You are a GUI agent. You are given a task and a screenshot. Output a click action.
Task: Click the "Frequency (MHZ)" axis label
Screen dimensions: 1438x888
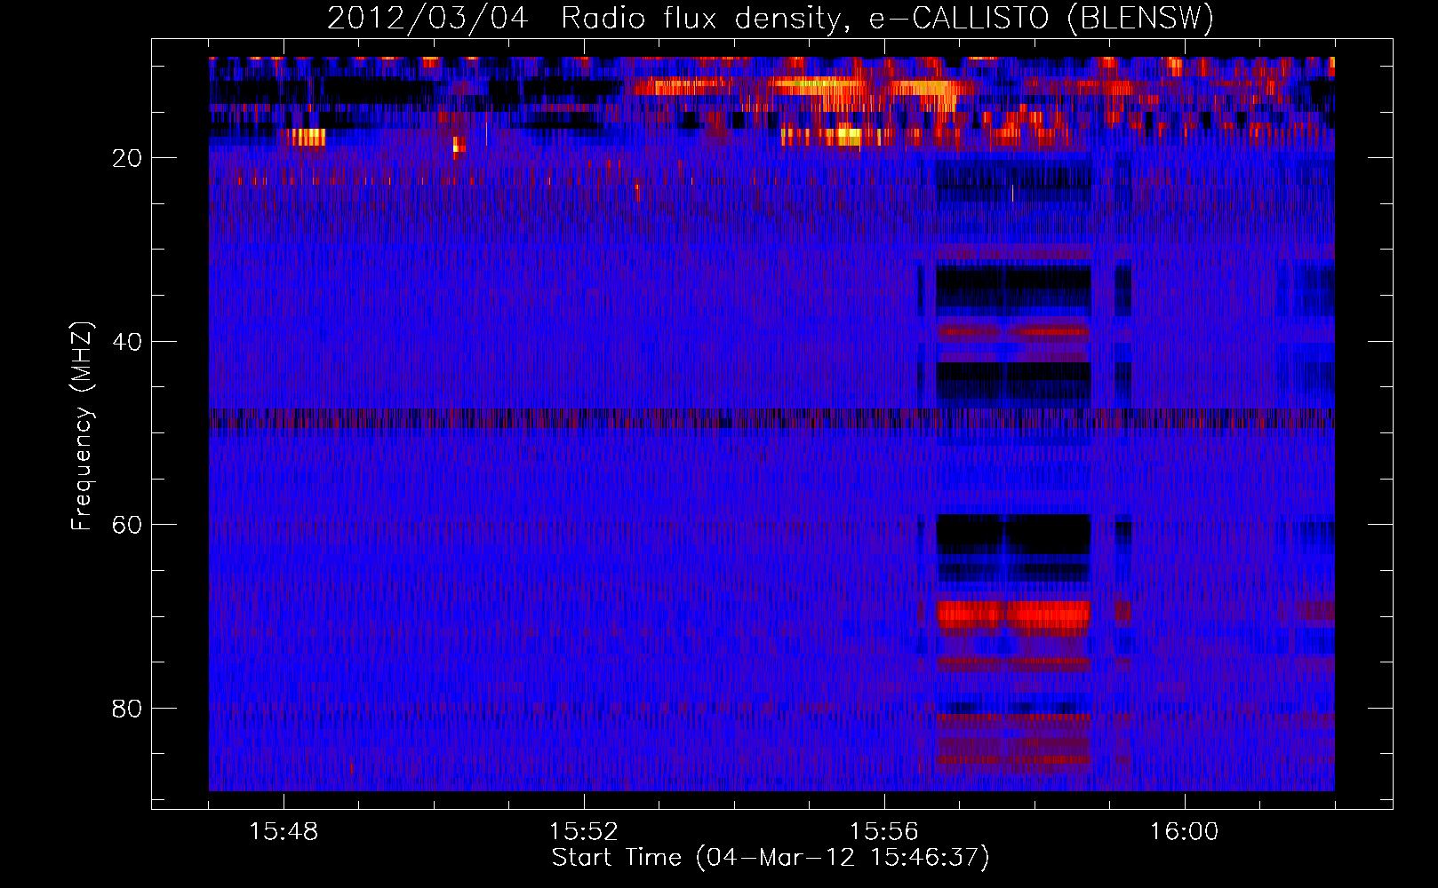[x=82, y=426]
